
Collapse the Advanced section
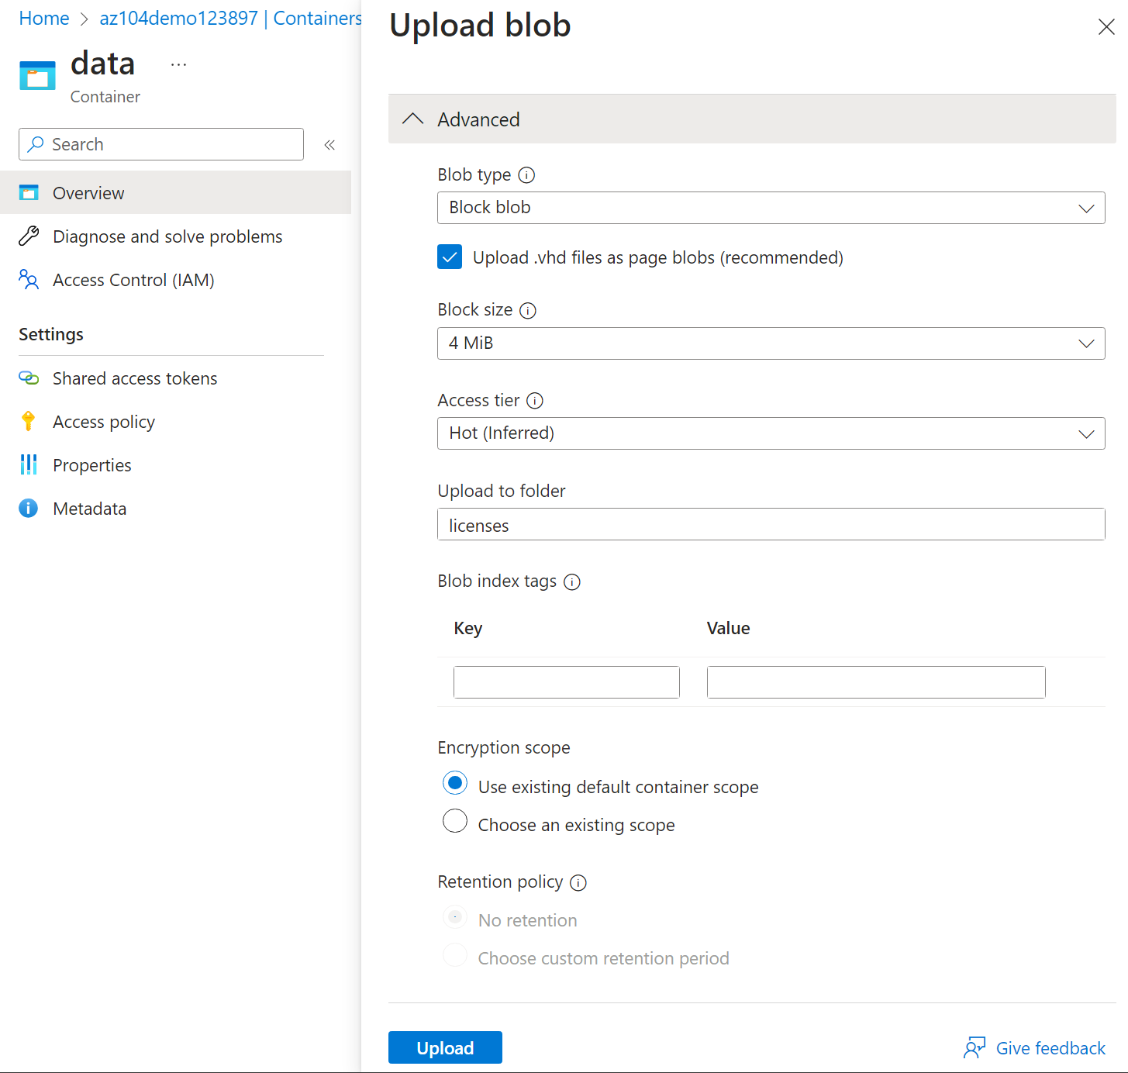pos(413,119)
